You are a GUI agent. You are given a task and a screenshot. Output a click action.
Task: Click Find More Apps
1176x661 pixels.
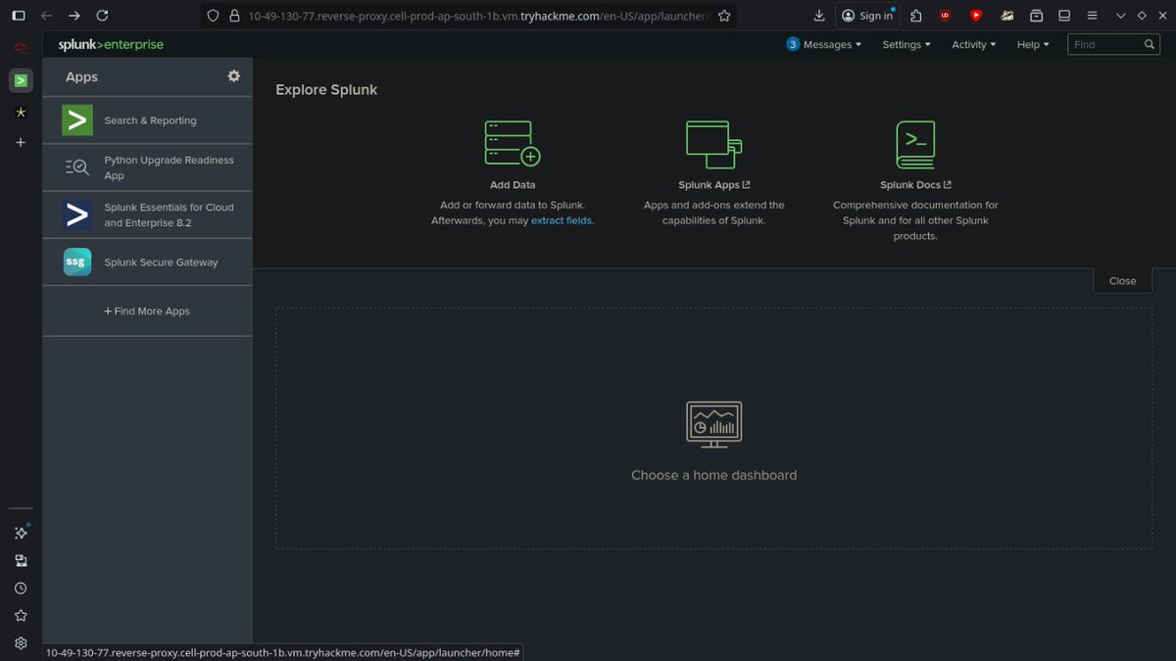click(147, 311)
